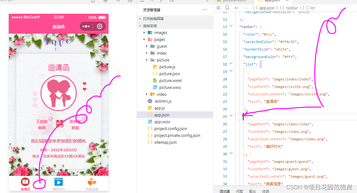Image resolution: width=357 pixels, height=193 pixels.
Task: Click the app.json breadcrumb label
Action: 267,8
